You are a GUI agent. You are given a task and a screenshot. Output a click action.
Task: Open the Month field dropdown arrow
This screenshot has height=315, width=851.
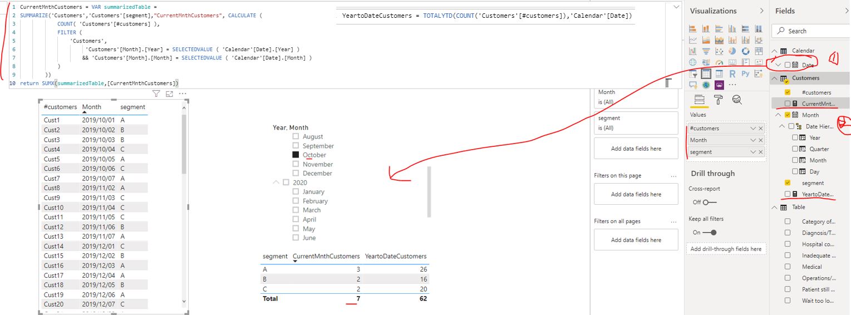pos(753,140)
